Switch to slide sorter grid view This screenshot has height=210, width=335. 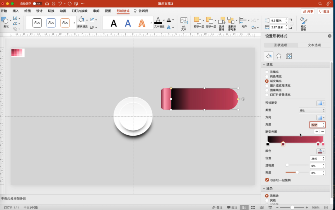click(x=253, y=208)
